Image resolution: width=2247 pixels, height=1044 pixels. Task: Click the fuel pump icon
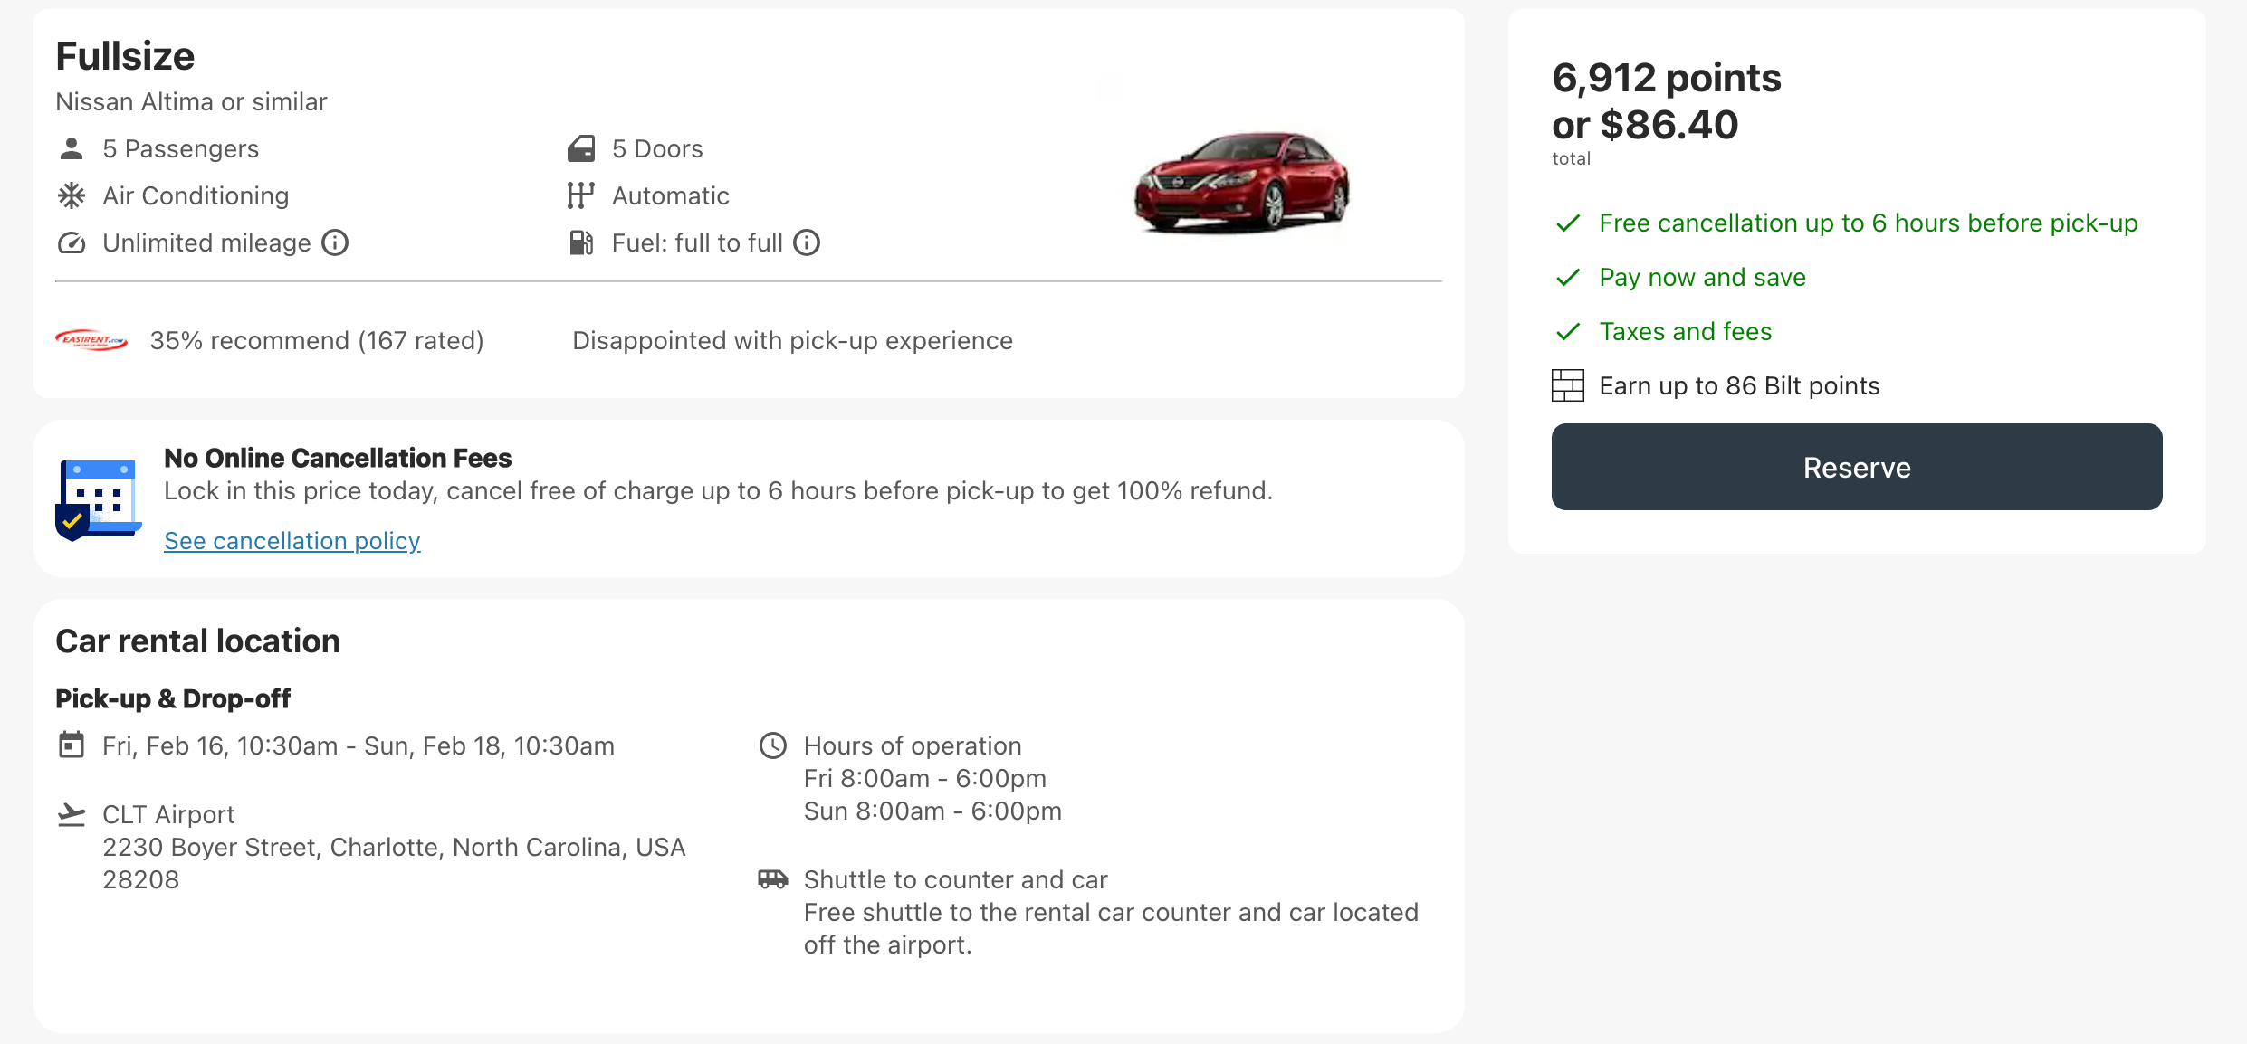581,242
